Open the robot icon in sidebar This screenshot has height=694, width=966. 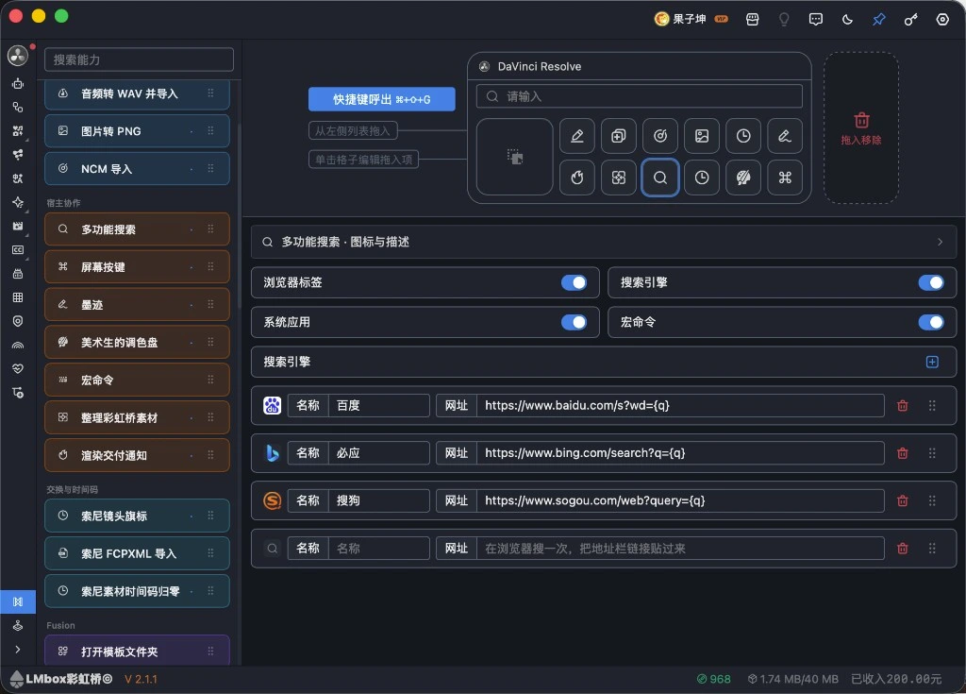18,83
